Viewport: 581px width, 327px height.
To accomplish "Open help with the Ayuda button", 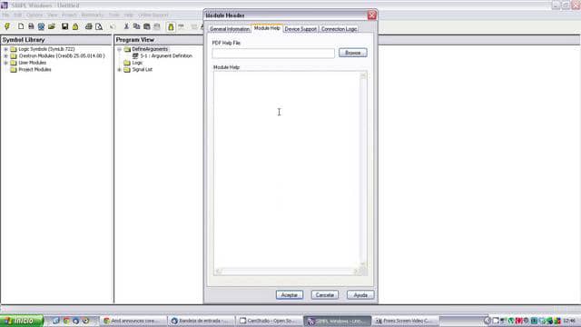I will (360, 295).
